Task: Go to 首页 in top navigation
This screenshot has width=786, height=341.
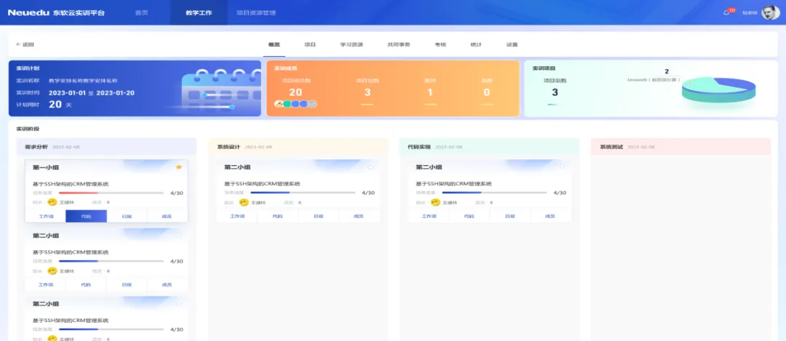Action: pyautogui.click(x=143, y=12)
